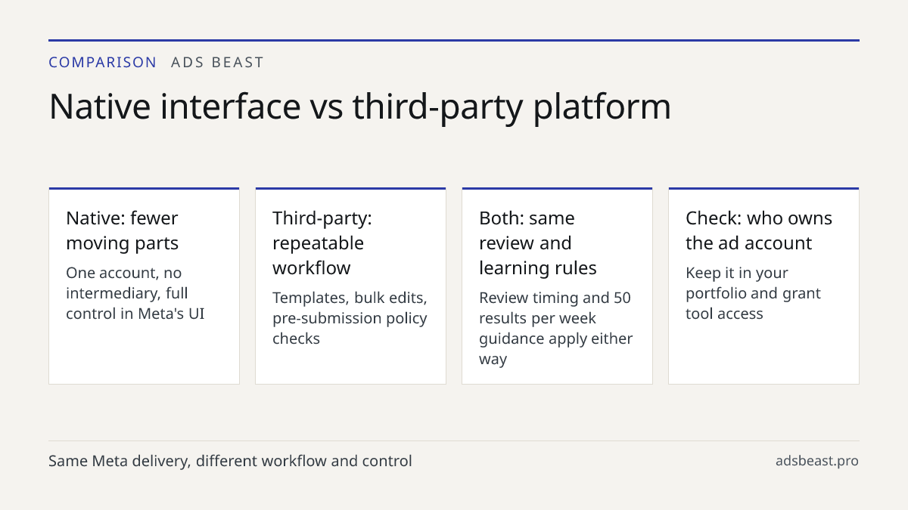Image resolution: width=908 pixels, height=510 pixels.
Task: Click the COMPARISON label
Action: point(103,63)
